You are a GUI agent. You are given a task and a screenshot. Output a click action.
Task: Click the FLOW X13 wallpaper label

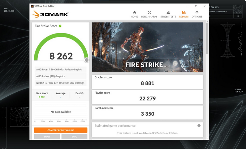click(214, 7)
